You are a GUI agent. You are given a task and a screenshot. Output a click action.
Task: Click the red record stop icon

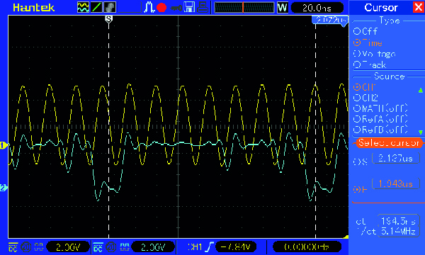161,8
